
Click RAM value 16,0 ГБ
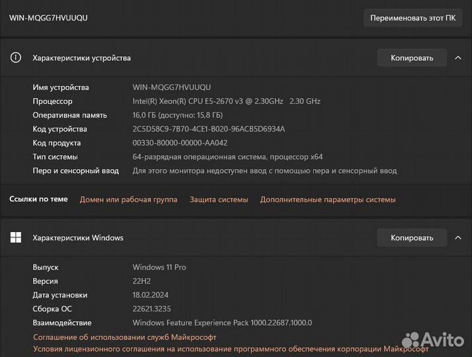click(177, 115)
